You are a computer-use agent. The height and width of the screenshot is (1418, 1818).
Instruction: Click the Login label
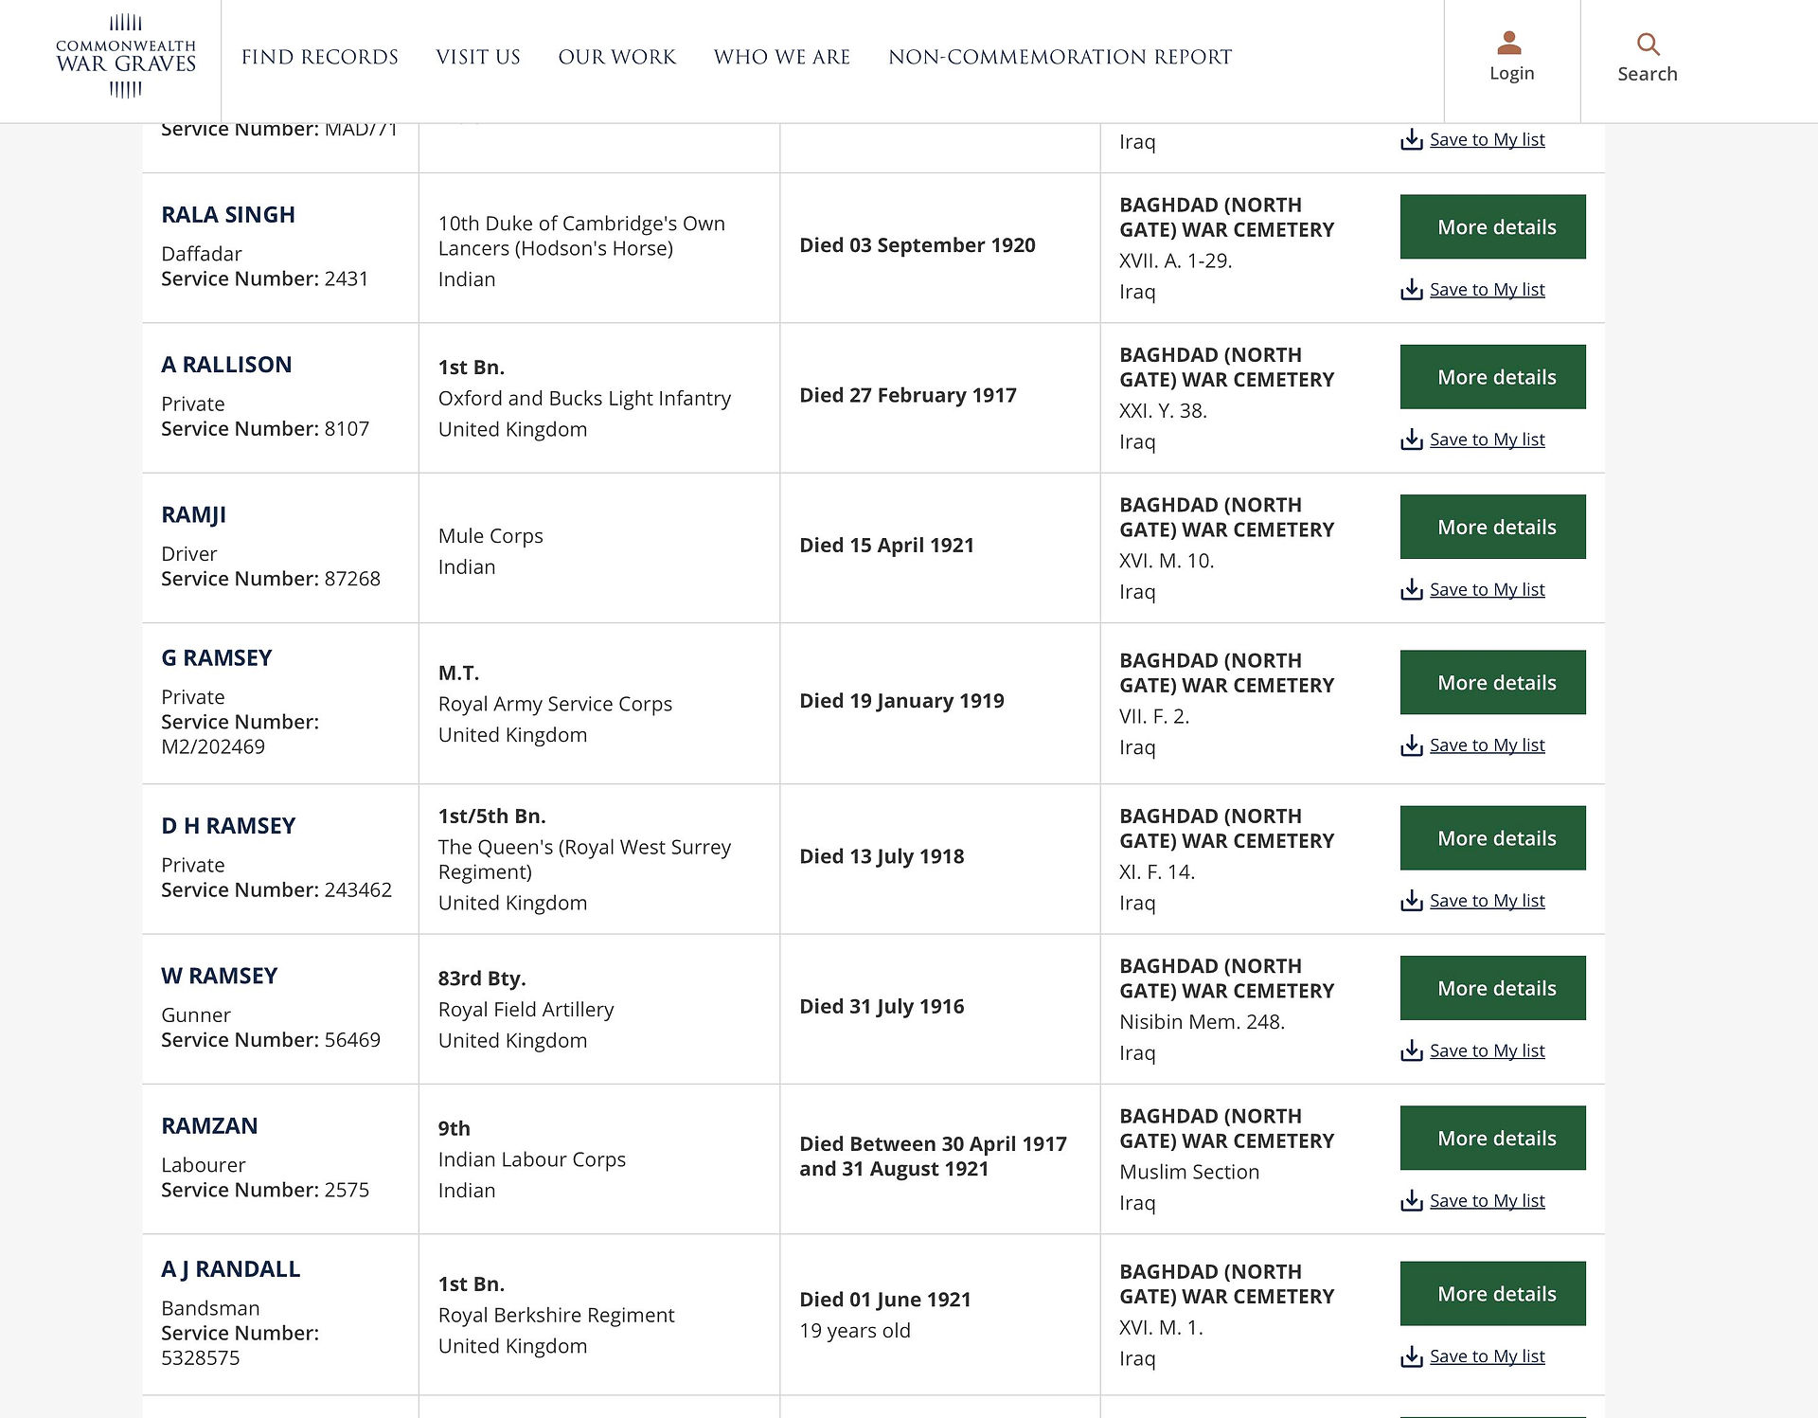coord(1511,73)
